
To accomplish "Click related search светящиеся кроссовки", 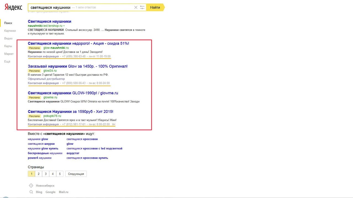I will pyautogui.click(x=82, y=139).
